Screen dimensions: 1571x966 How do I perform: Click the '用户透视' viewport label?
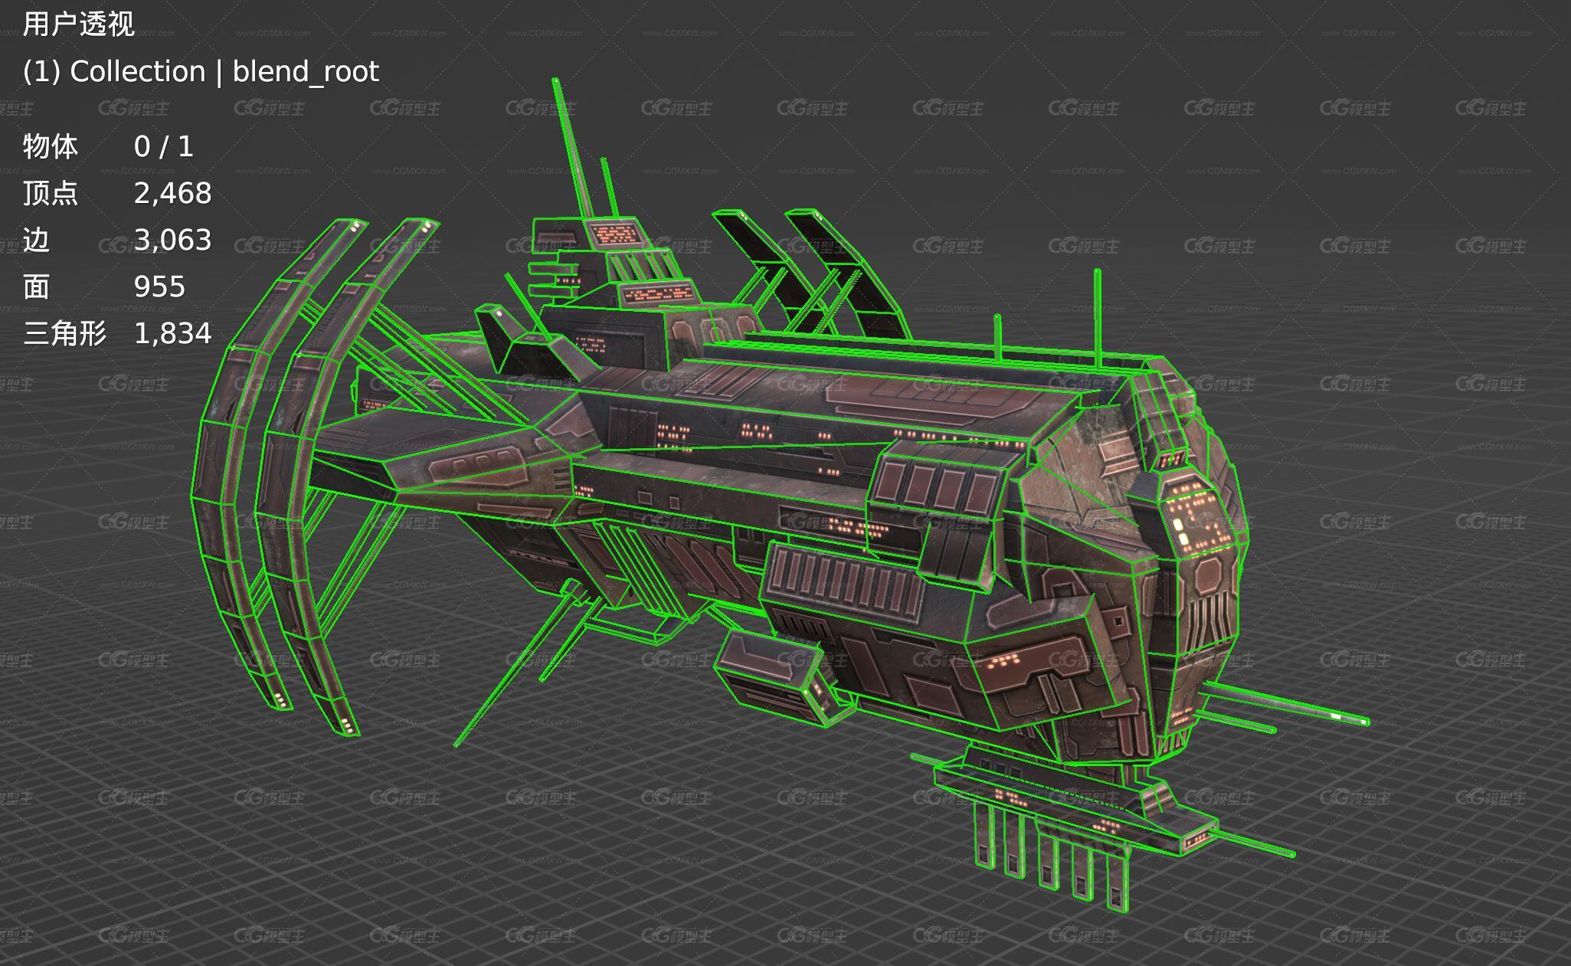[79, 25]
